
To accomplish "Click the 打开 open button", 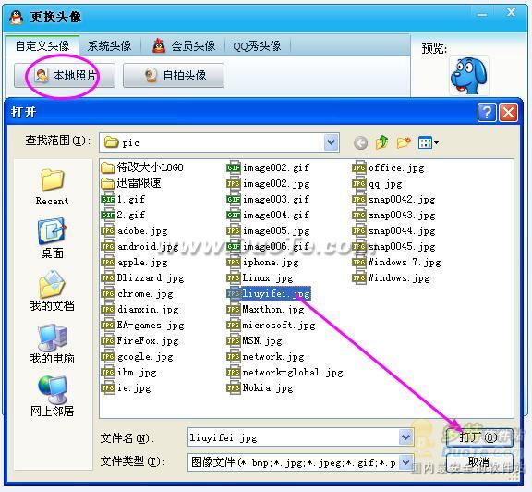I will (479, 437).
